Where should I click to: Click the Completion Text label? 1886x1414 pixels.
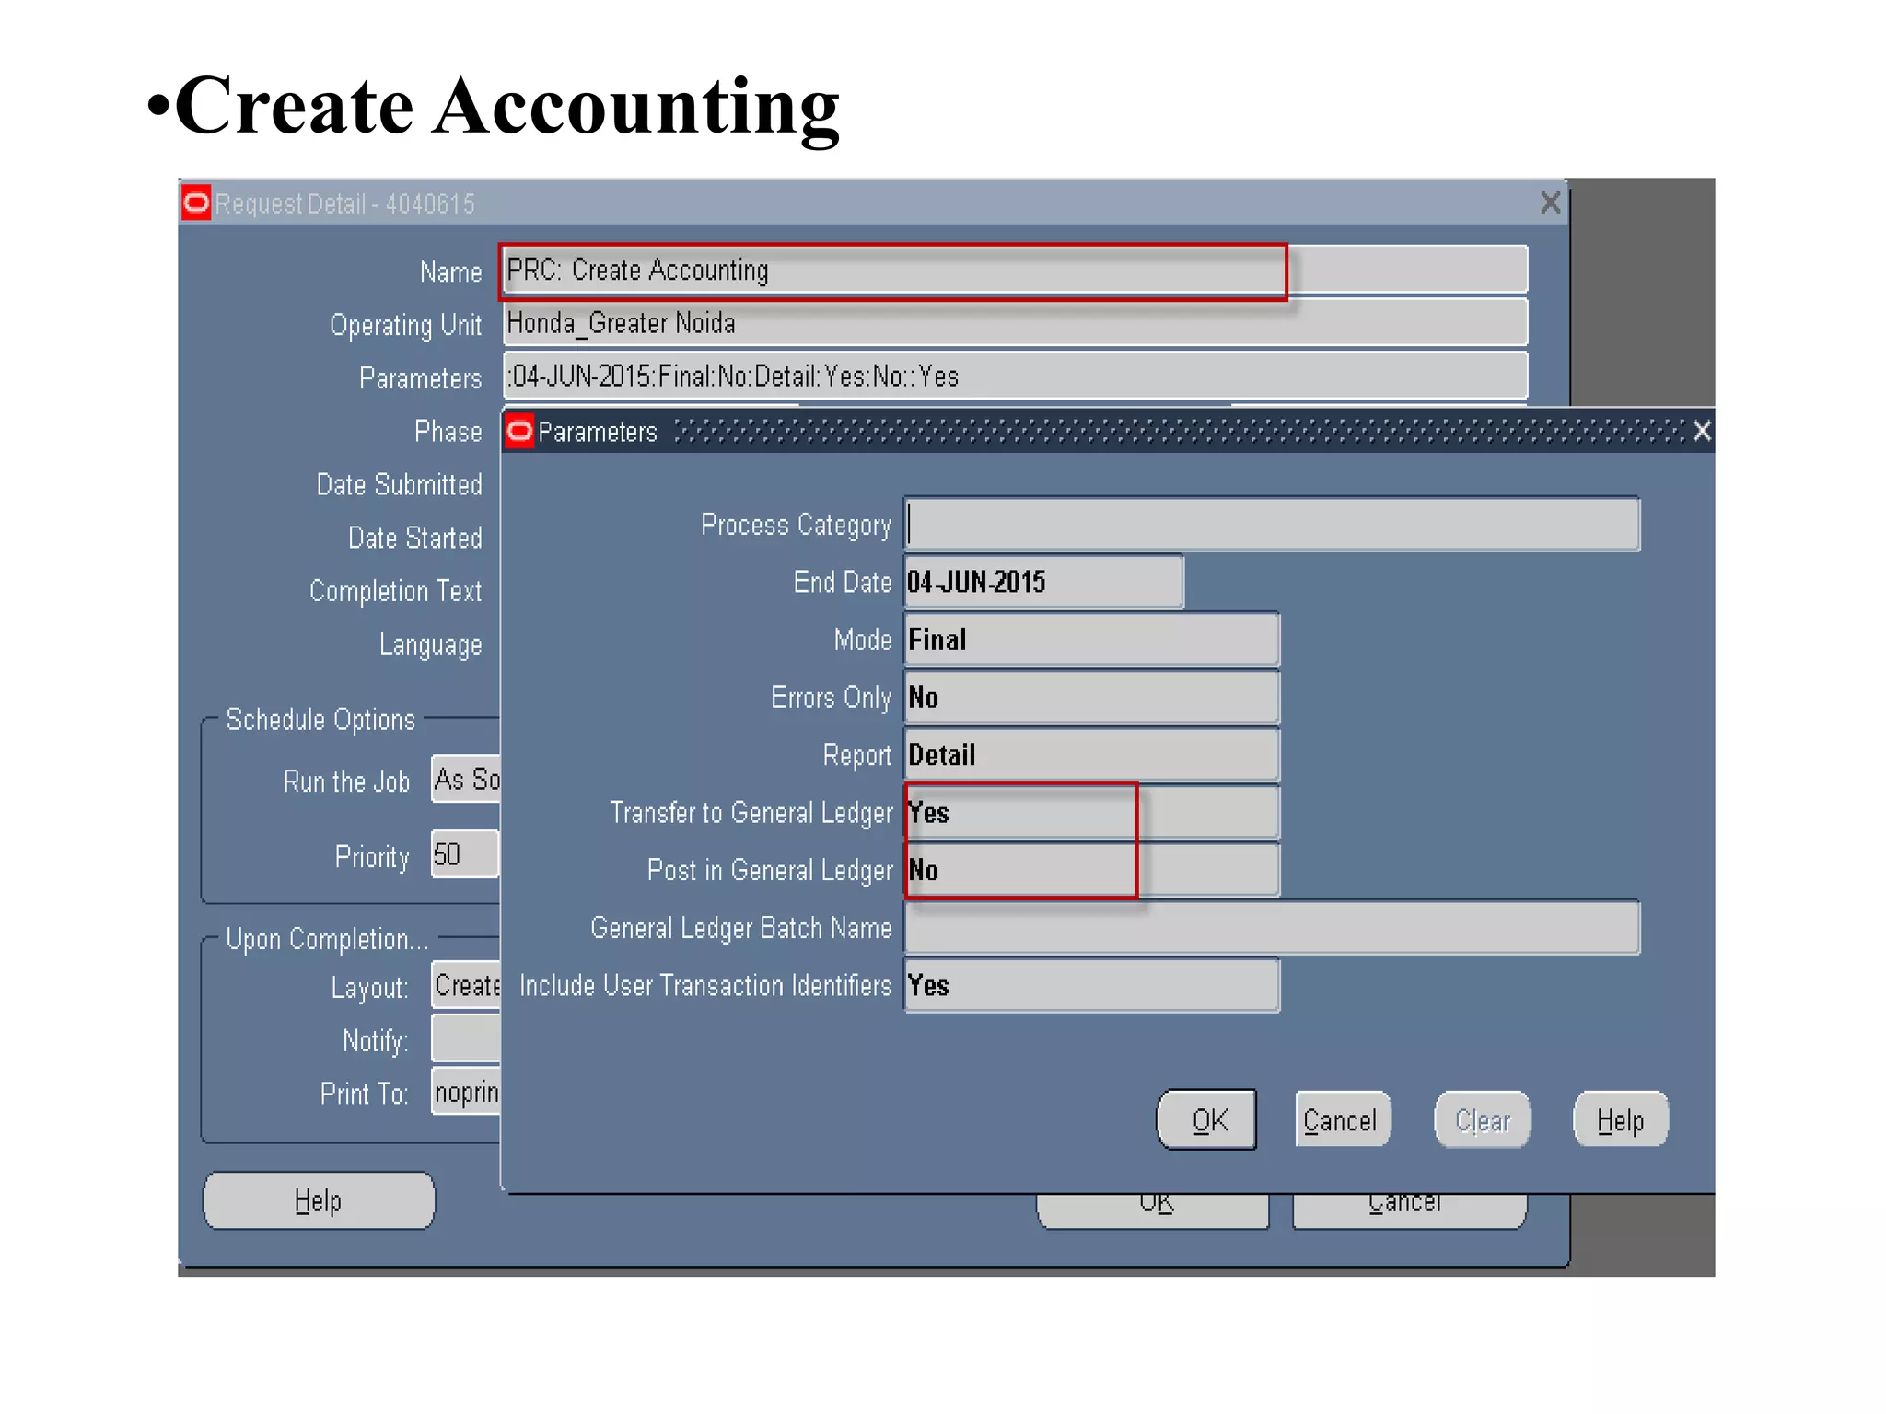tap(395, 591)
